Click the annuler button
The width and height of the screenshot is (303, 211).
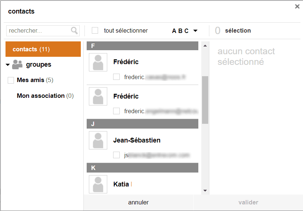138,202
